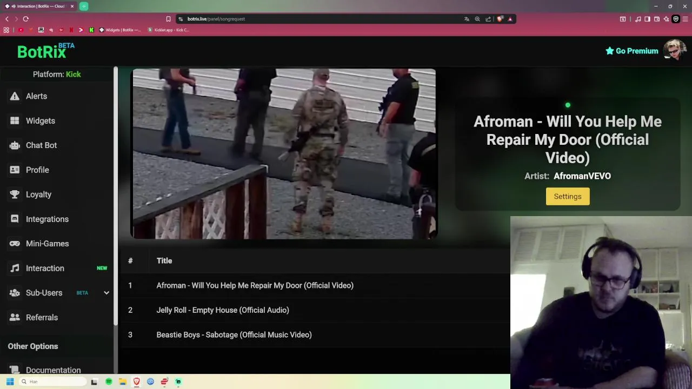Image resolution: width=692 pixels, height=389 pixels.
Task: Open the Brave playlist music icon
Action: [638, 19]
